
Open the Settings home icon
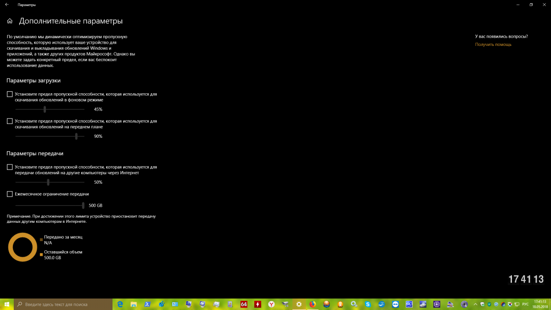[x=10, y=21]
